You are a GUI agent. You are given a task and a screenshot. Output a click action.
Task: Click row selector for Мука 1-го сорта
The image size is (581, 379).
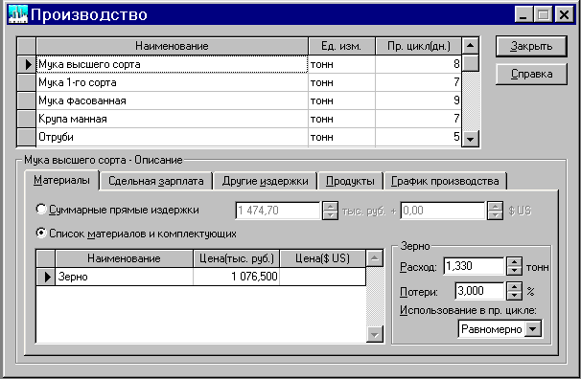point(27,82)
